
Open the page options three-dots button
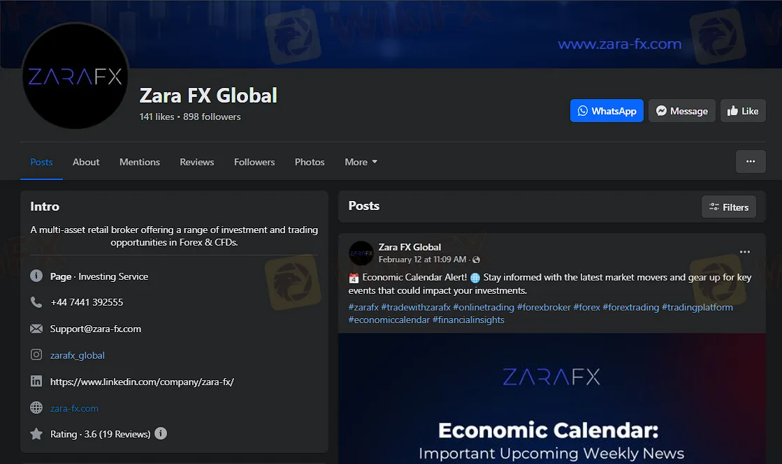point(751,161)
